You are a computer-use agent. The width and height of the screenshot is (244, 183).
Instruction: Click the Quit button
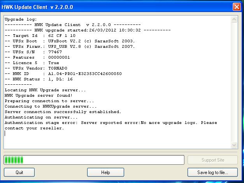click(19, 172)
